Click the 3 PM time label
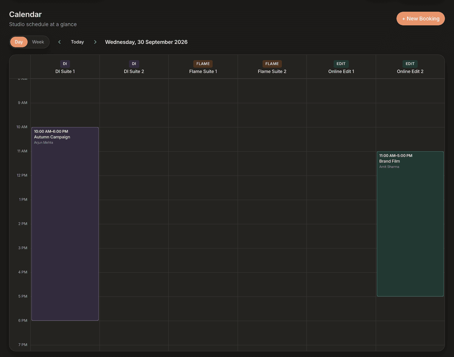Screen dimensions: 454x357 tap(23, 248)
